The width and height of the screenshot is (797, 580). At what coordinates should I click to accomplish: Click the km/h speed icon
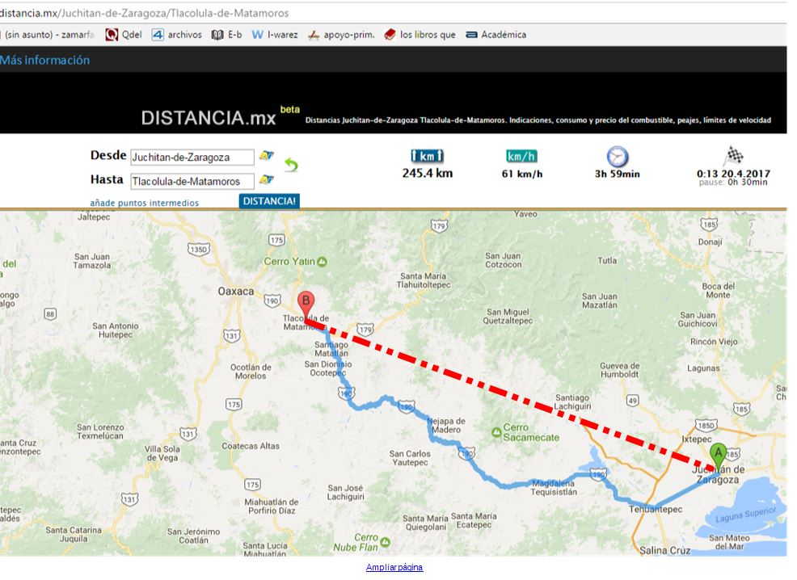[521, 156]
